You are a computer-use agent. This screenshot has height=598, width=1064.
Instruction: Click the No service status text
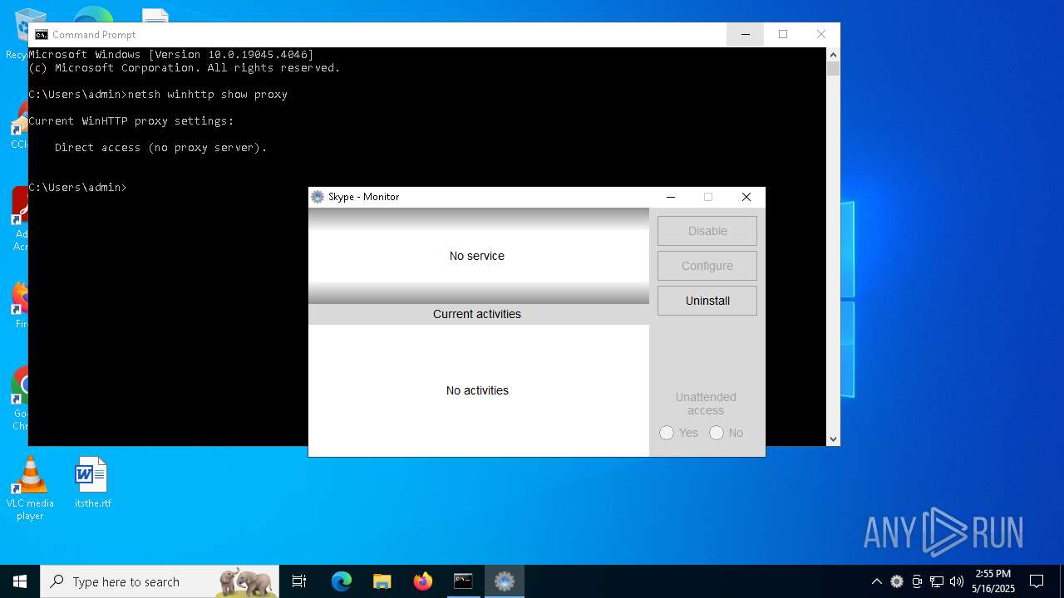(477, 256)
